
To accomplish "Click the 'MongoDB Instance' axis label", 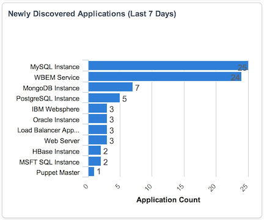I will (51, 88).
